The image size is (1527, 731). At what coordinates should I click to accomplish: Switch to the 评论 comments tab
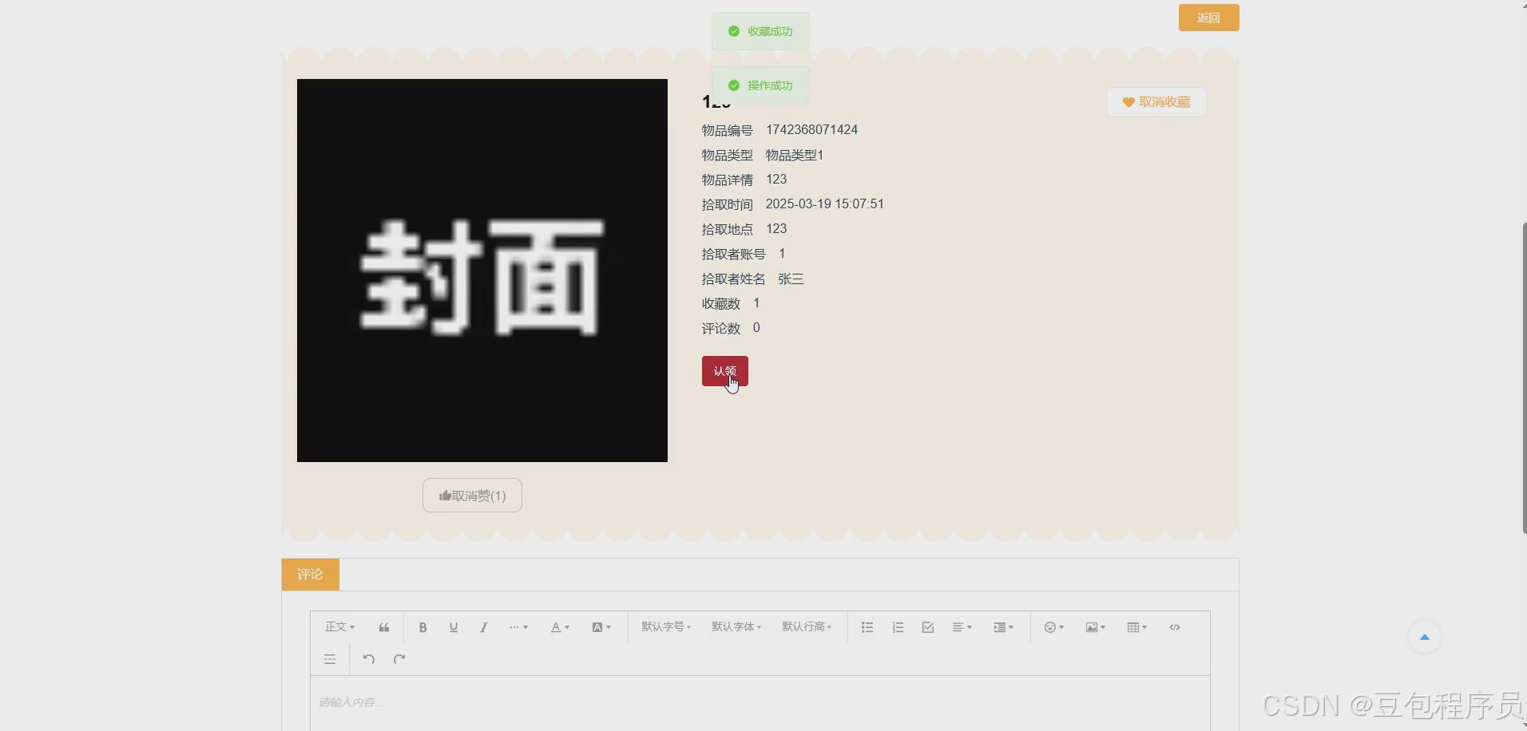tap(310, 574)
